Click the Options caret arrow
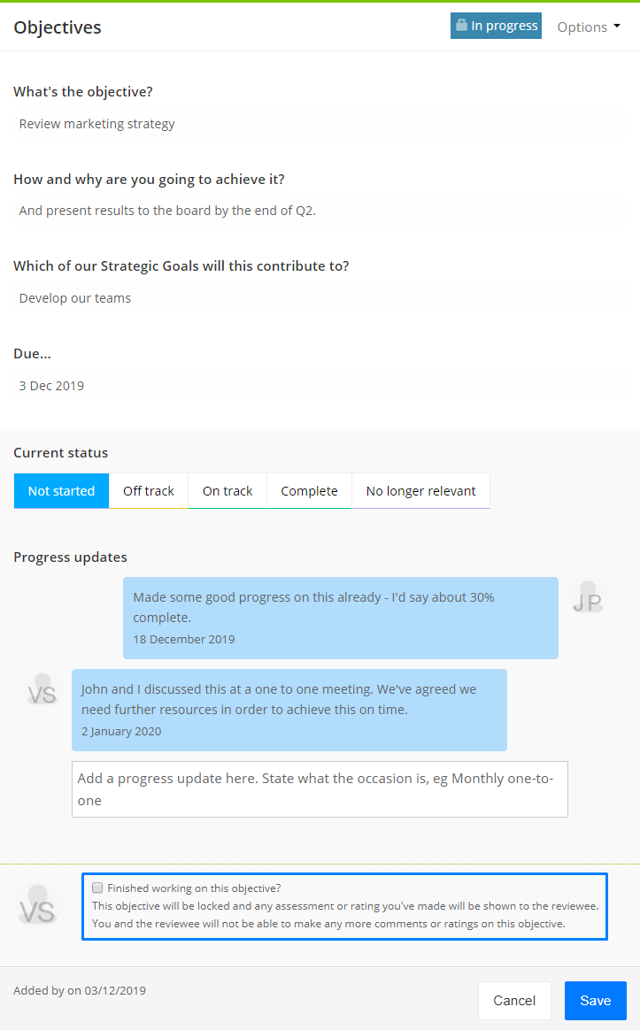The width and height of the screenshot is (640, 1030). (617, 27)
